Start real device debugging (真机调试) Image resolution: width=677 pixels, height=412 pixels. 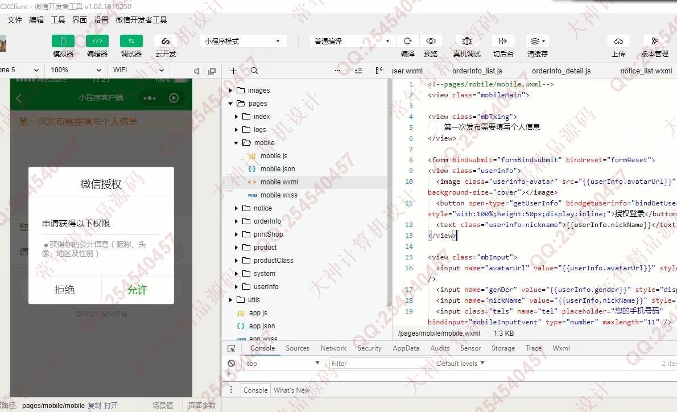coord(467,41)
